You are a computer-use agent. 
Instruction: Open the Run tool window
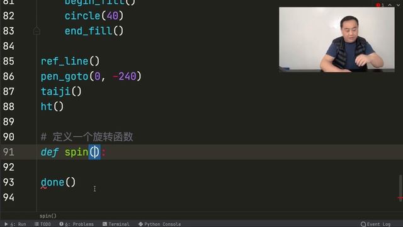tap(15, 224)
